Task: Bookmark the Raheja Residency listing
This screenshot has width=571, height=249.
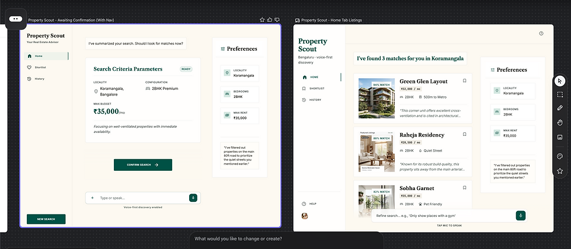Action: 464,134
